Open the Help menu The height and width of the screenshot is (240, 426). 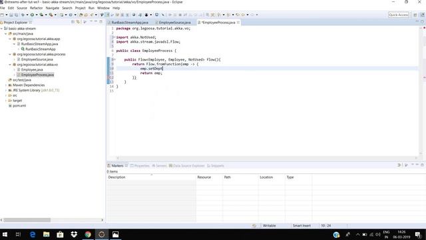point(116,8)
